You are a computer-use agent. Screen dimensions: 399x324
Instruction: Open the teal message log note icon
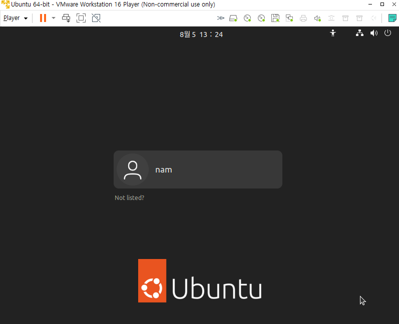(x=392, y=18)
